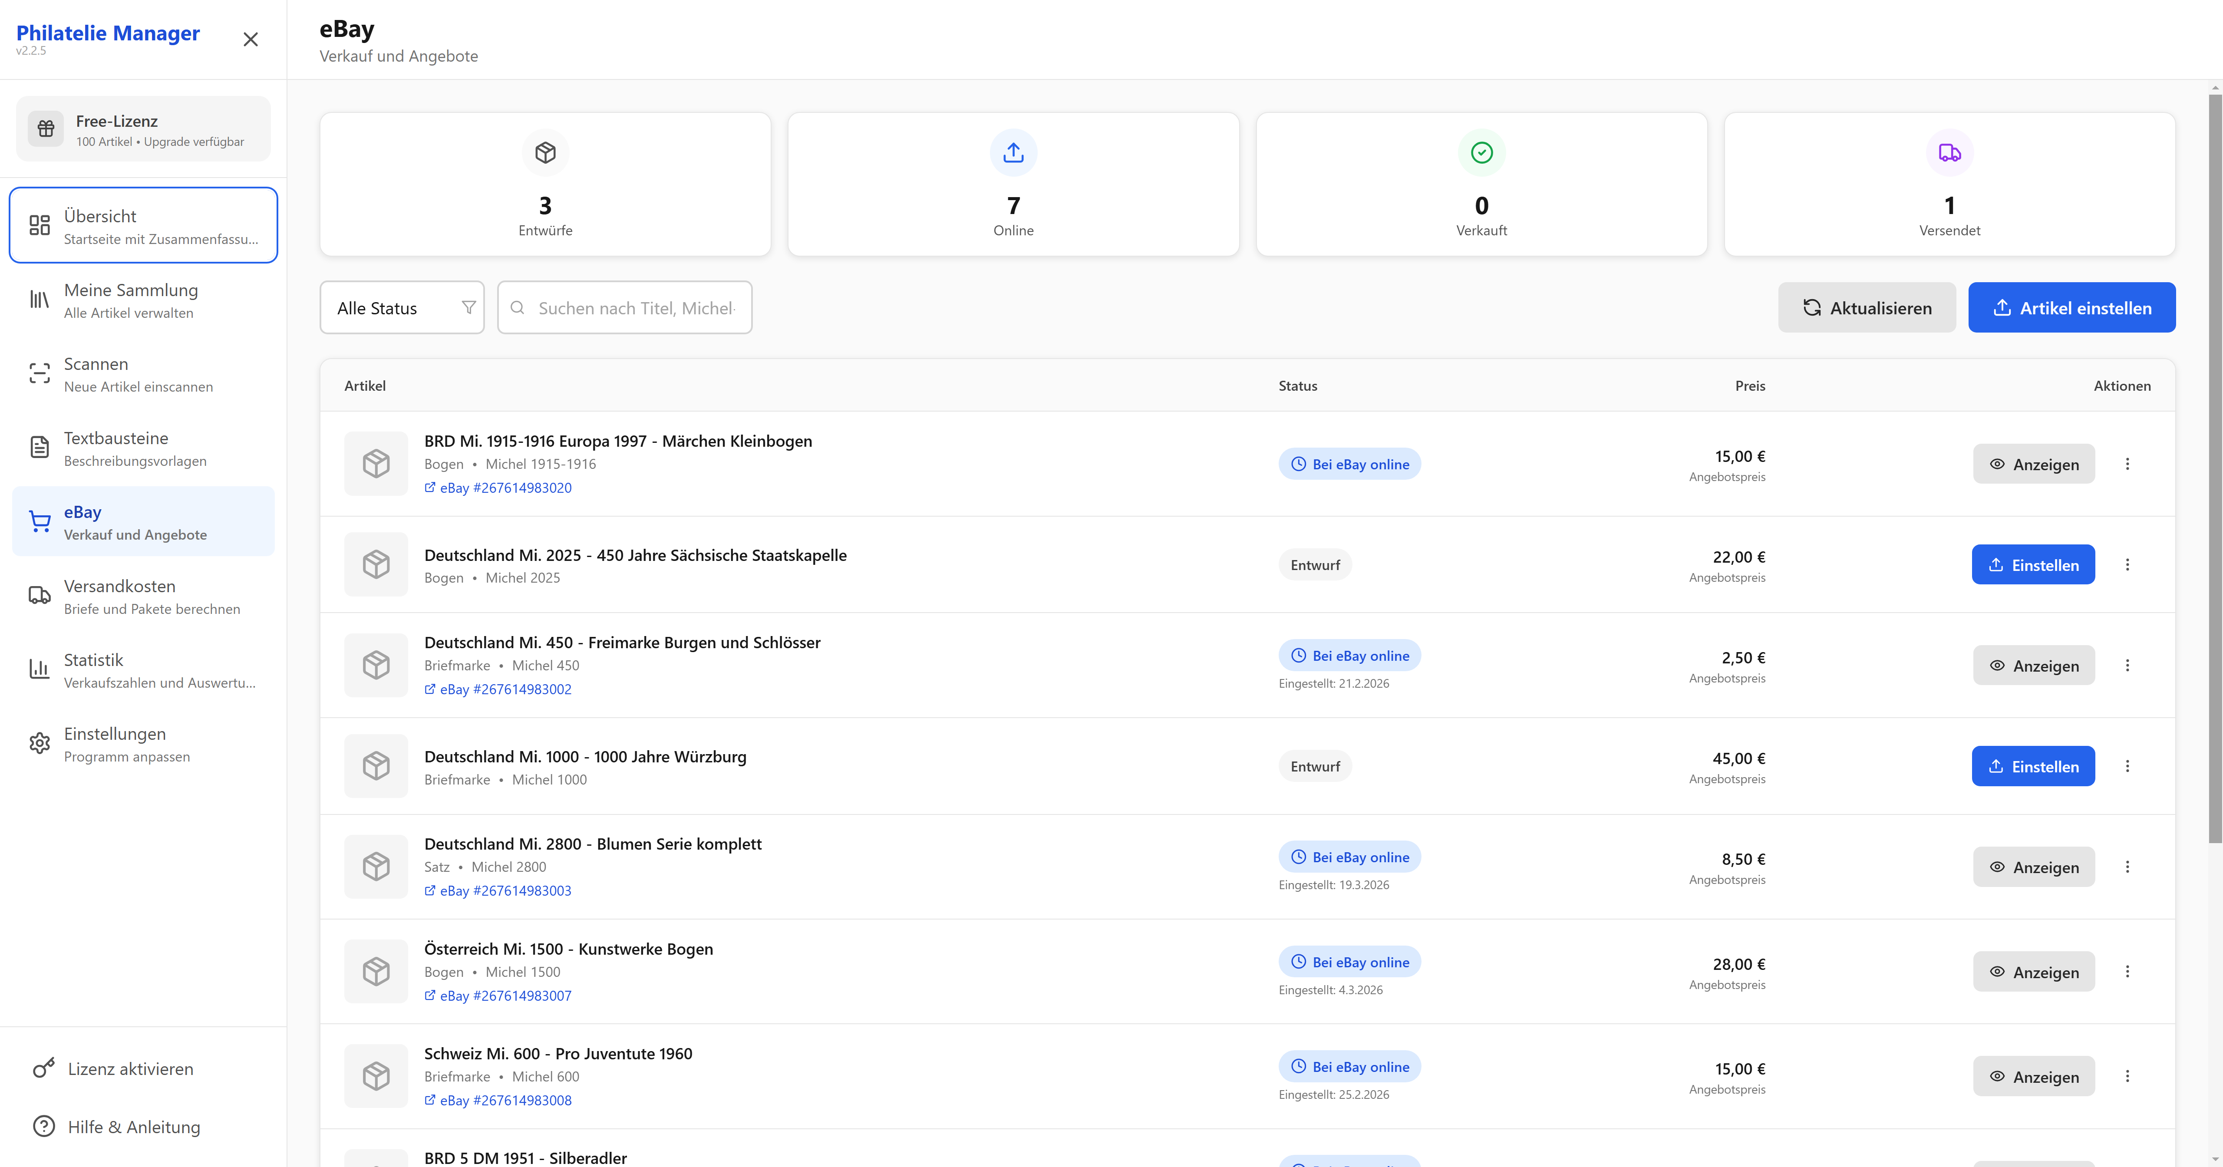Click the gift icon in Free-Lizenz card

(46, 129)
